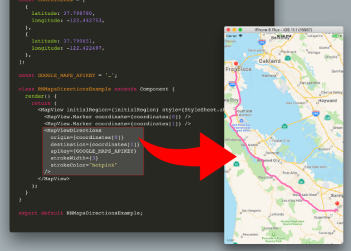The width and height of the screenshot is (351, 251).
Task: Tap the San Gregorio map label
Action: (251, 210)
